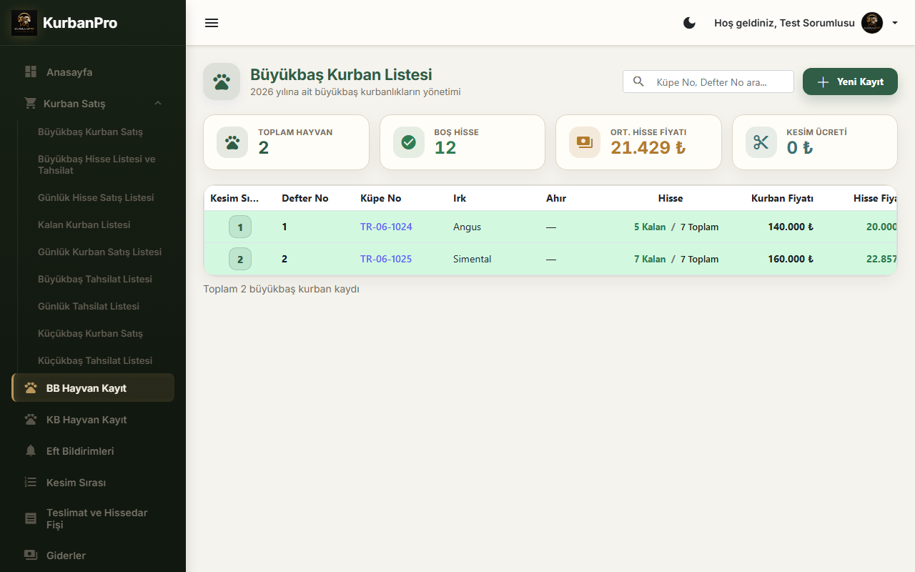Open user profile dropdown arrow
This screenshot has height=572, width=915.
(x=895, y=23)
